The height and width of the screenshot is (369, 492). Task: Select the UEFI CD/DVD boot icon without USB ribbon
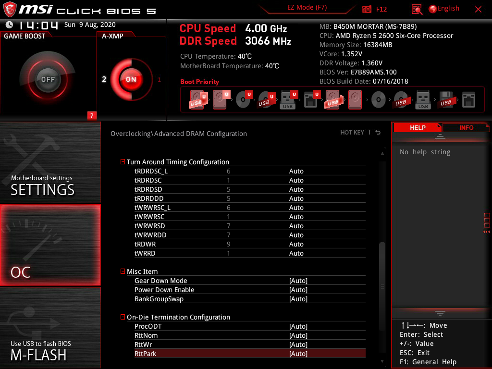click(244, 100)
